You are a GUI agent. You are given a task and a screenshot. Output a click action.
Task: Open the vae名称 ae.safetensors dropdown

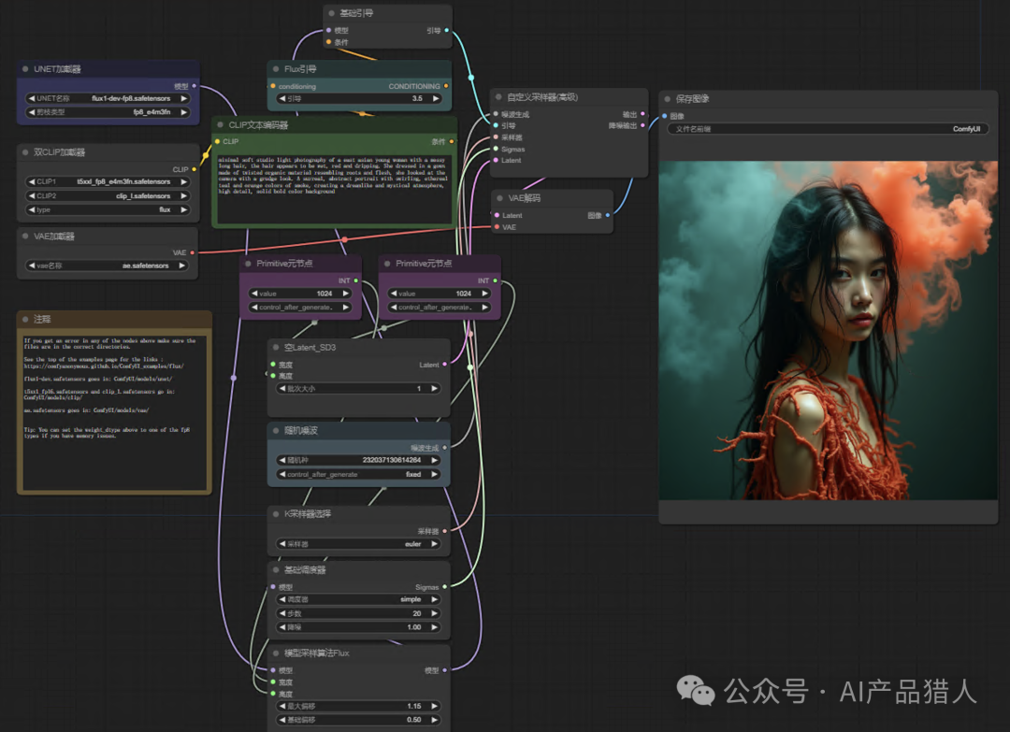pos(107,266)
